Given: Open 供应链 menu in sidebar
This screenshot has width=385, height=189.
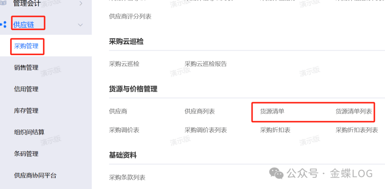Looking at the screenshot, I should tap(24, 25).
